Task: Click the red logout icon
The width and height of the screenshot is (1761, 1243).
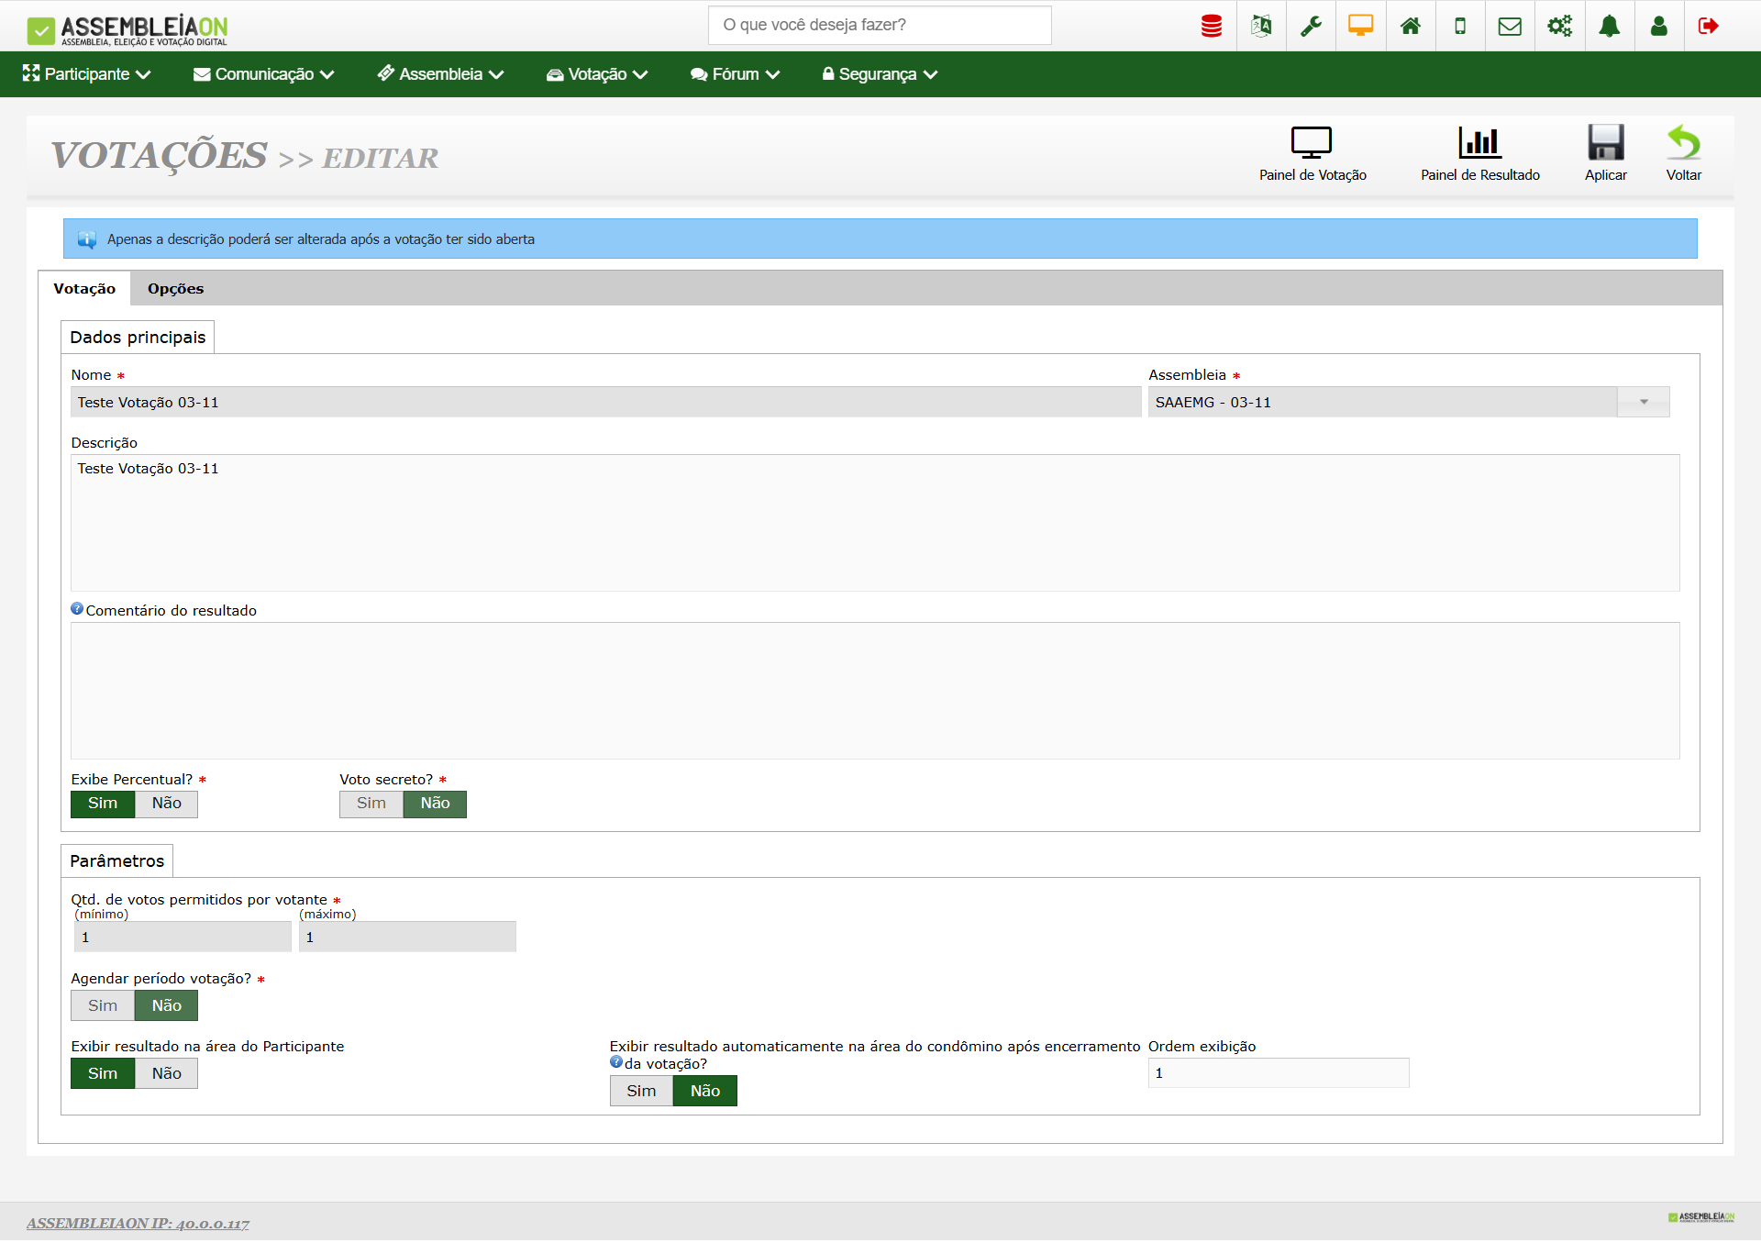Action: pyautogui.click(x=1708, y=26)
